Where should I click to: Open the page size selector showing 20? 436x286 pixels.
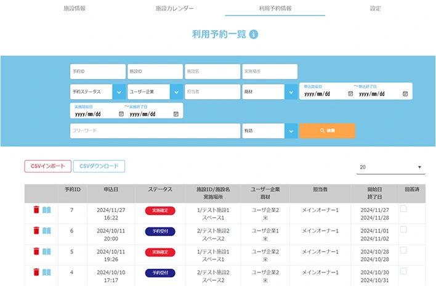390,167
